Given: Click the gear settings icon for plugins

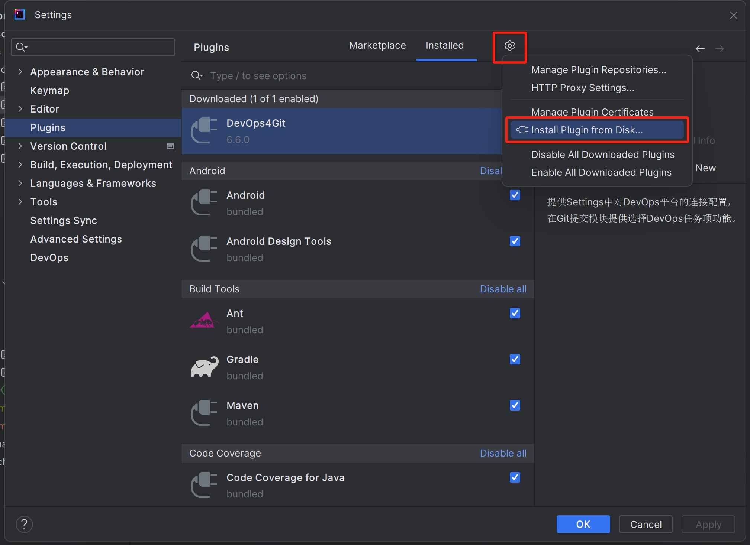Looking at the screenshot, I should (x=509, y=46).
